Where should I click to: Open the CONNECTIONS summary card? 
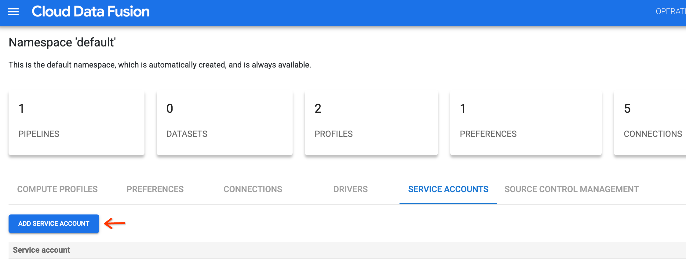pyautogui.click(x=651, y=122)
